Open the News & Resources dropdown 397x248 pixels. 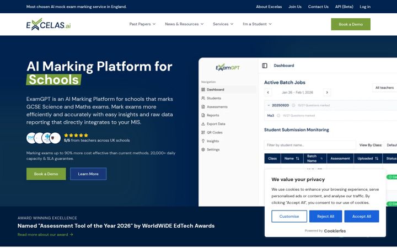click(184, 24)
